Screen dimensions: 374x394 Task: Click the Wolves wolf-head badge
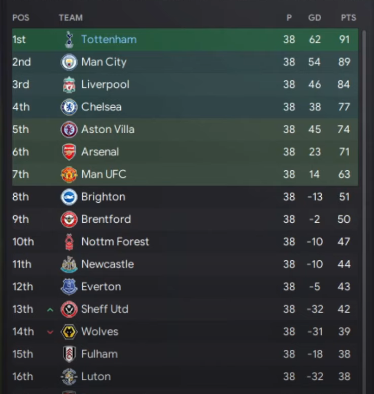69,331
